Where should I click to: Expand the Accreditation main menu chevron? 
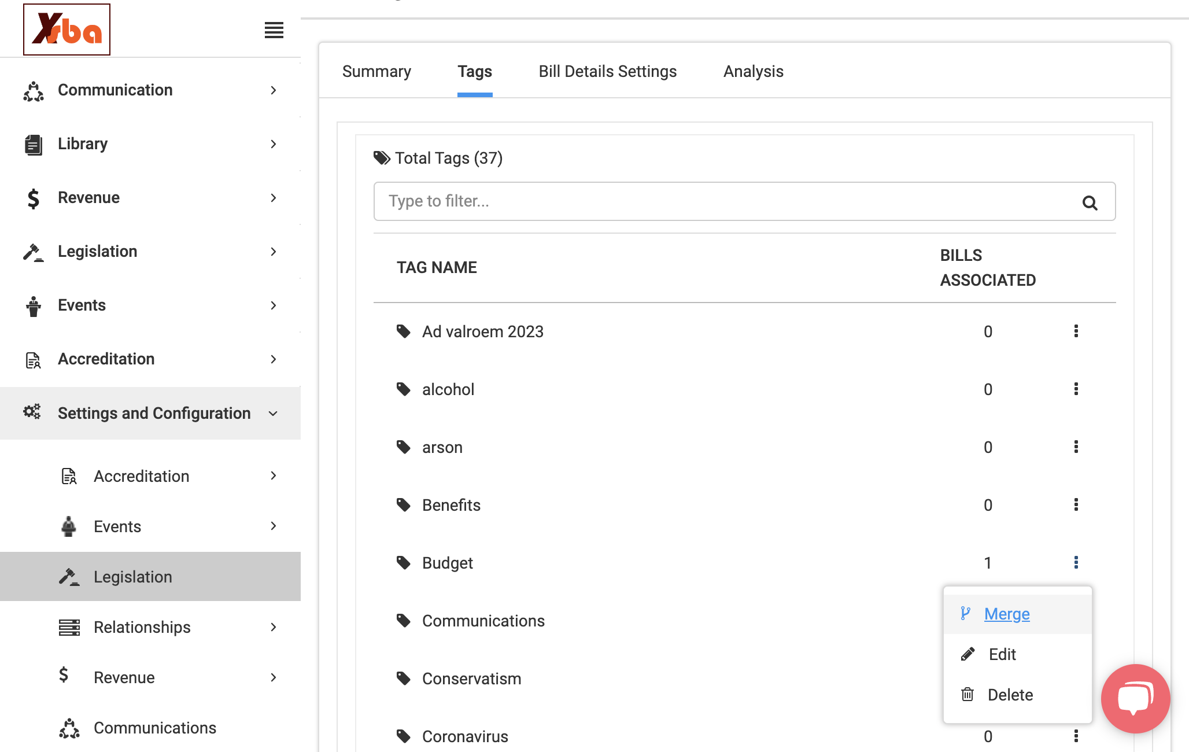point(274,359)
